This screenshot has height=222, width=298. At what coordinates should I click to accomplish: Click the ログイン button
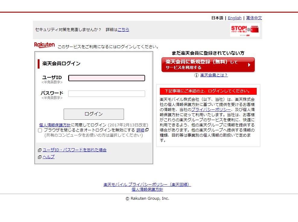coord(94,114)
